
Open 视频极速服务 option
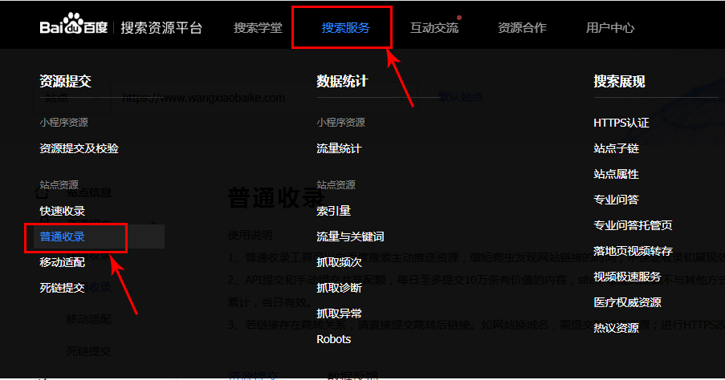pos(627,277)
